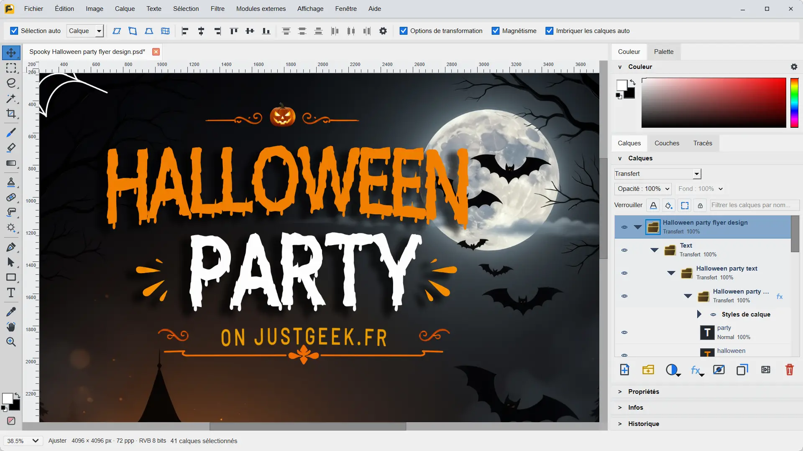Select the Crop tool
This screenshot has width=803, height=451.
[11, 114]
